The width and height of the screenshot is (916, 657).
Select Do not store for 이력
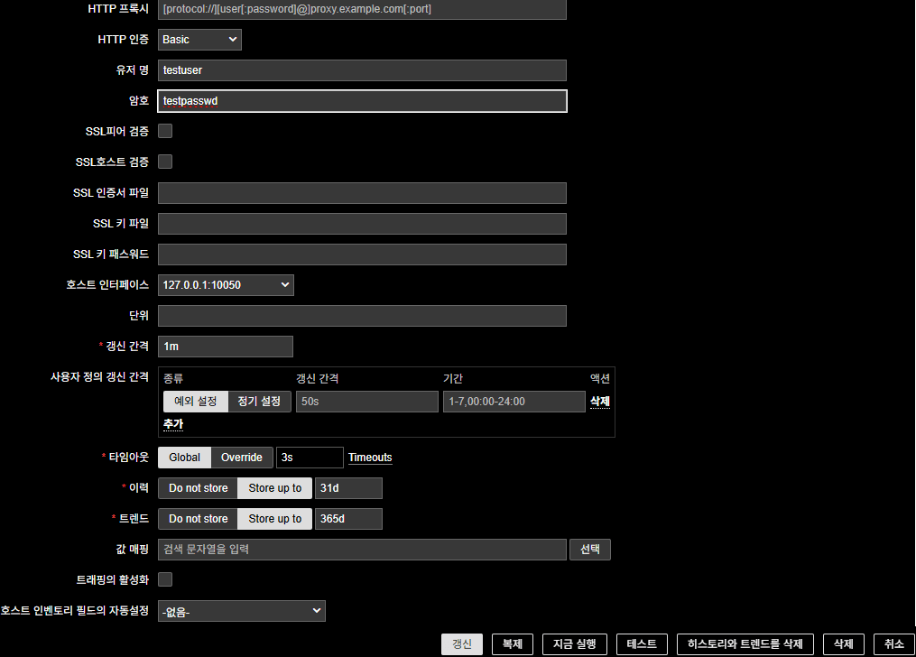pyautogui.click(x=198, y=488)
